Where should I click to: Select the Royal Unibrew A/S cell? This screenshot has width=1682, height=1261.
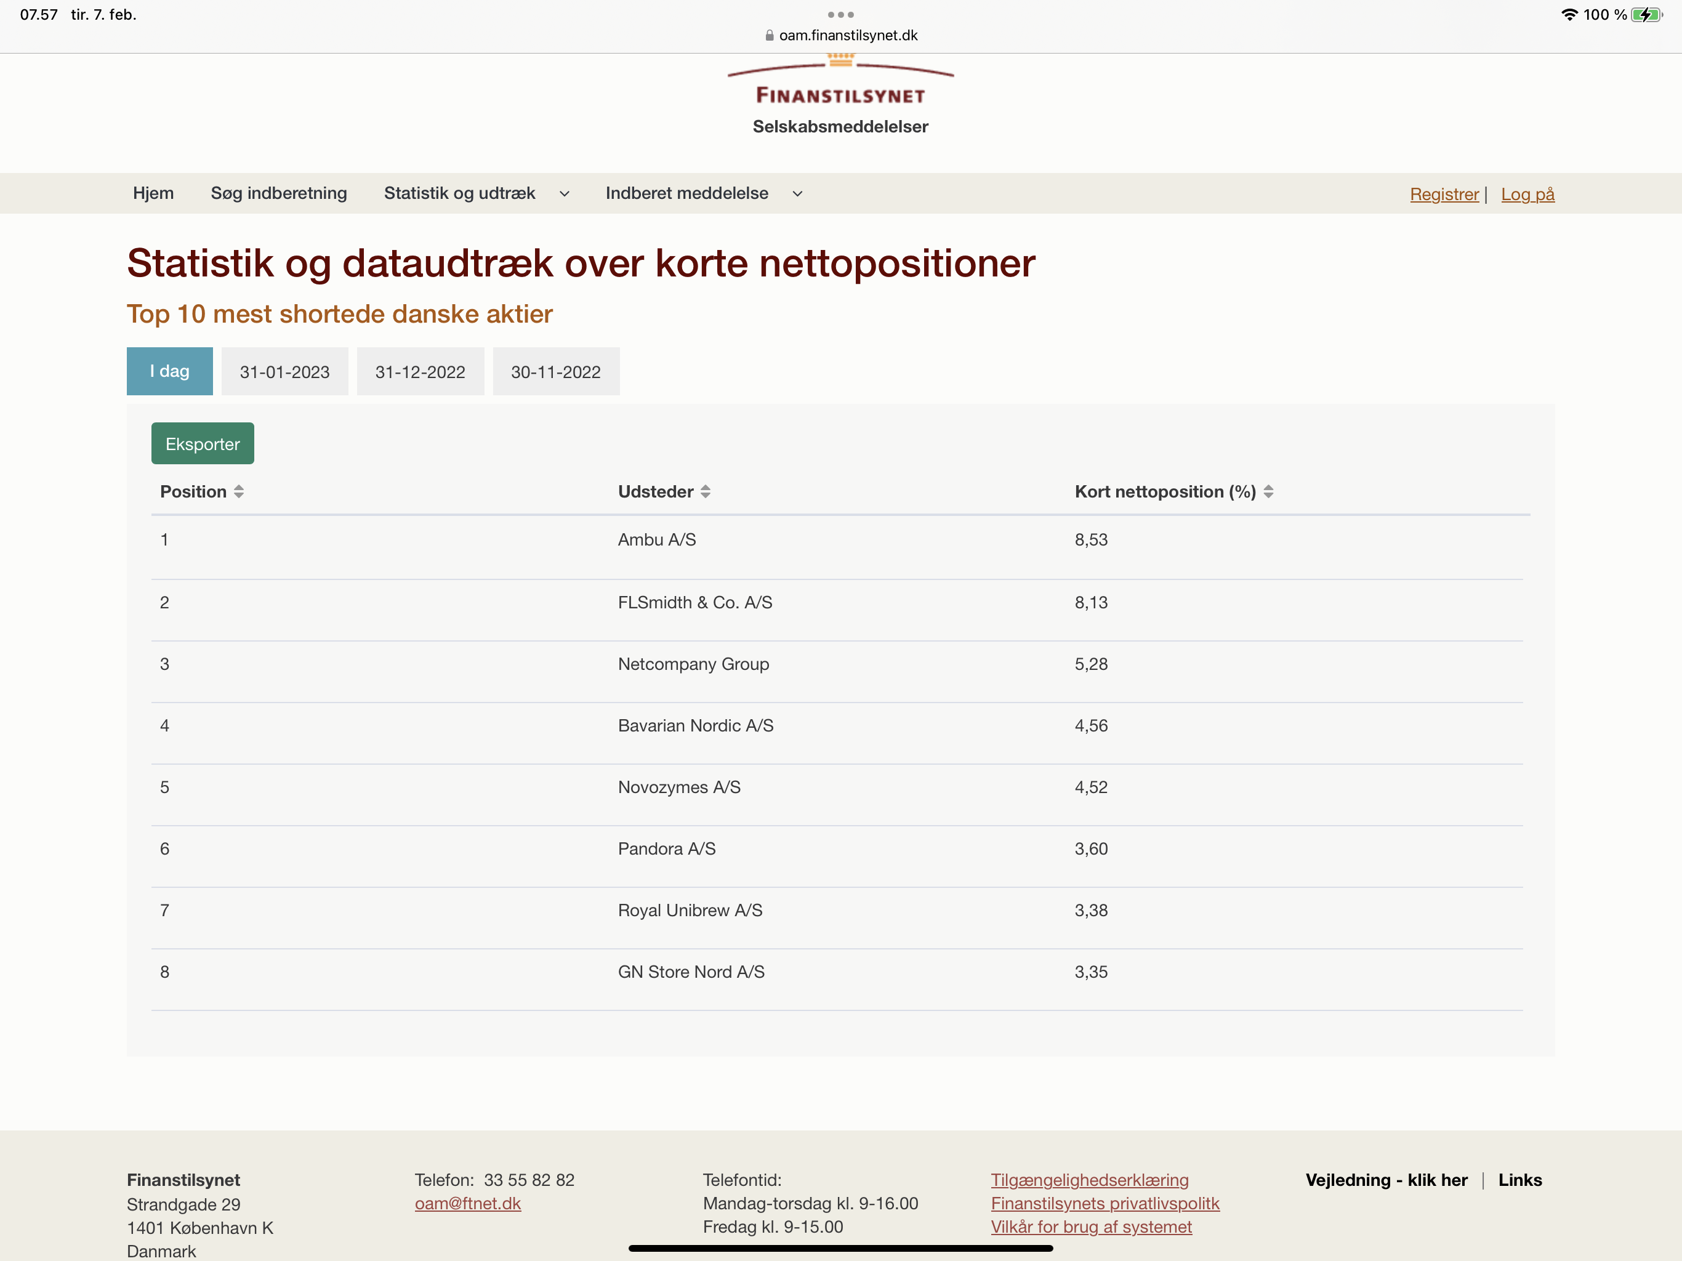click(x=690, y=911)
